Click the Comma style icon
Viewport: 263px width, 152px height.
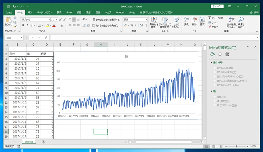tap(135, 25)
